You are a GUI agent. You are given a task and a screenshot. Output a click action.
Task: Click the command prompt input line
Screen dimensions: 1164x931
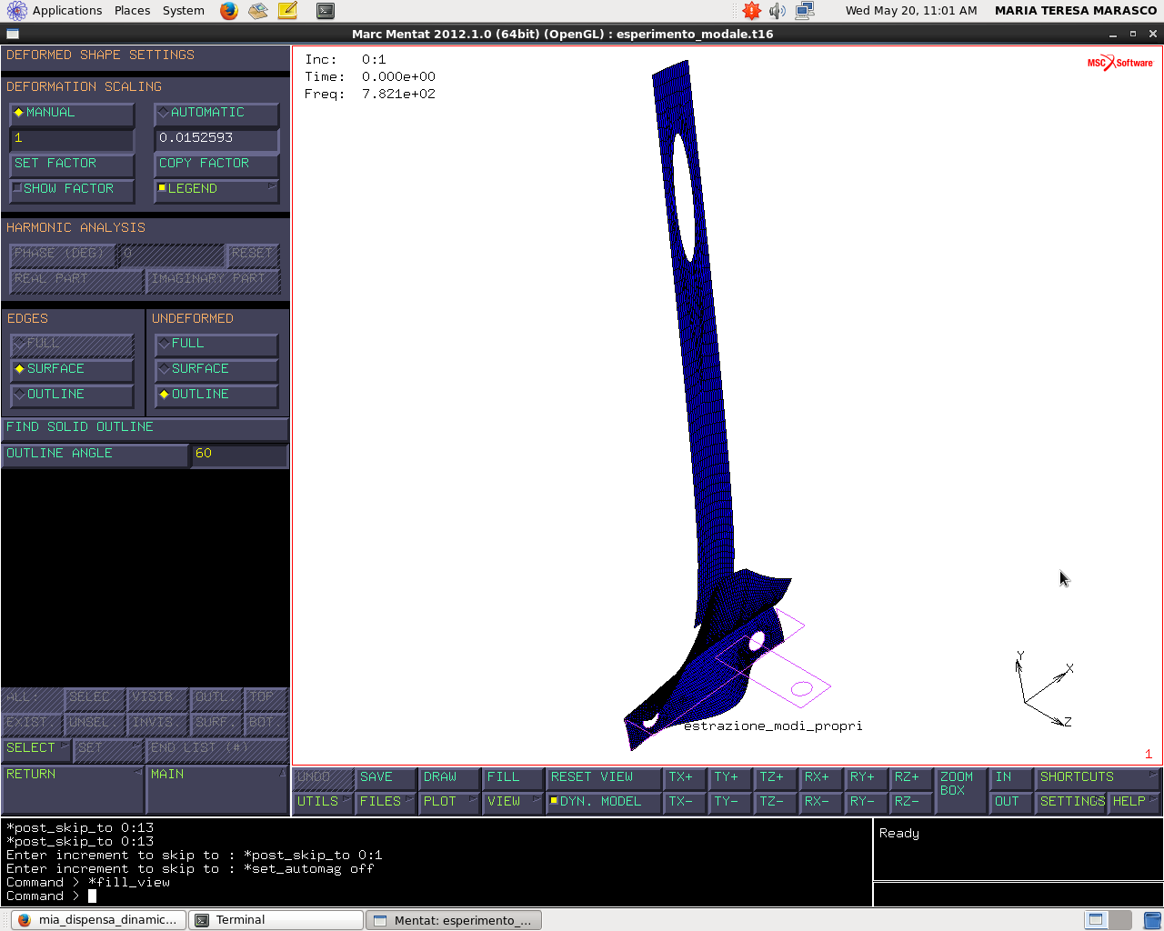pyautogui.click(x=436, y=896)
